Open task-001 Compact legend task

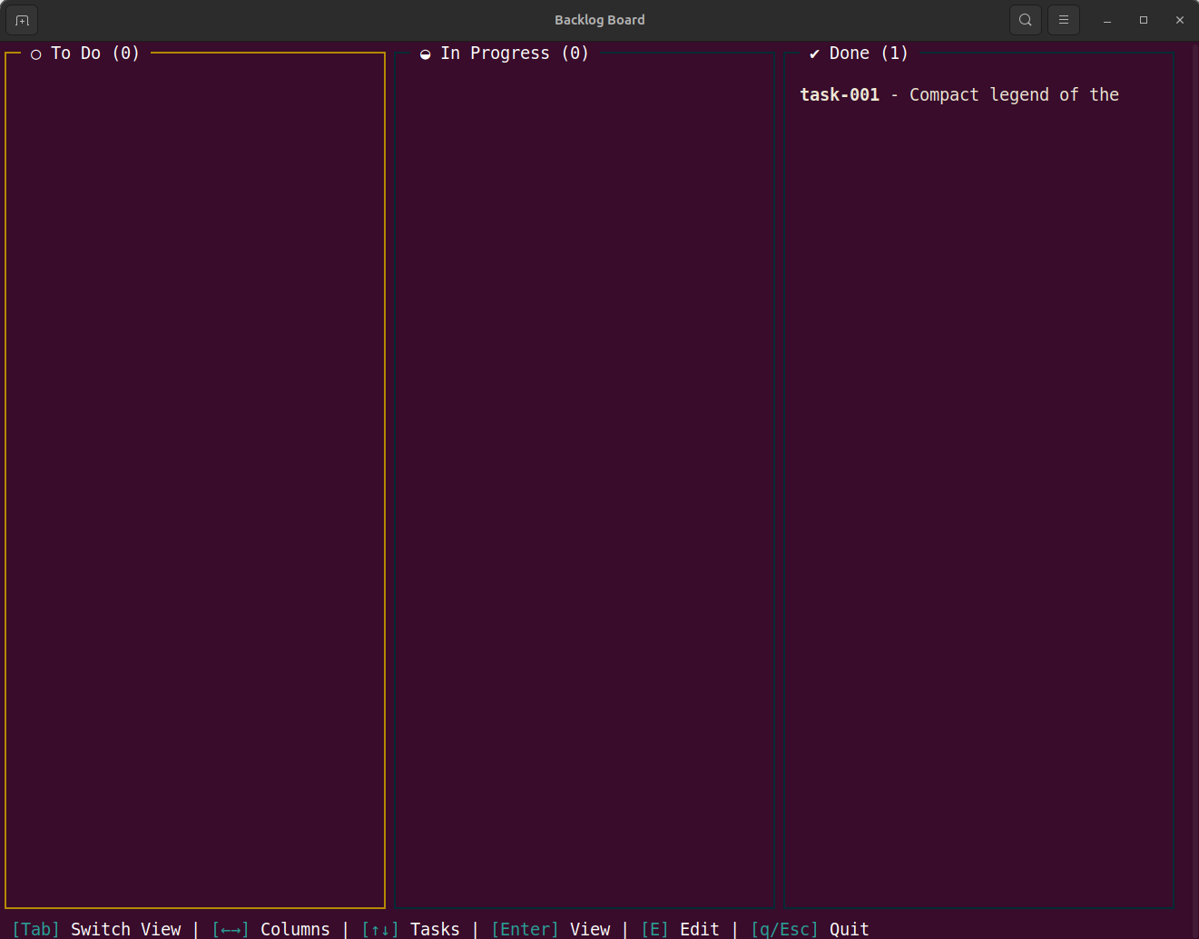958,95
